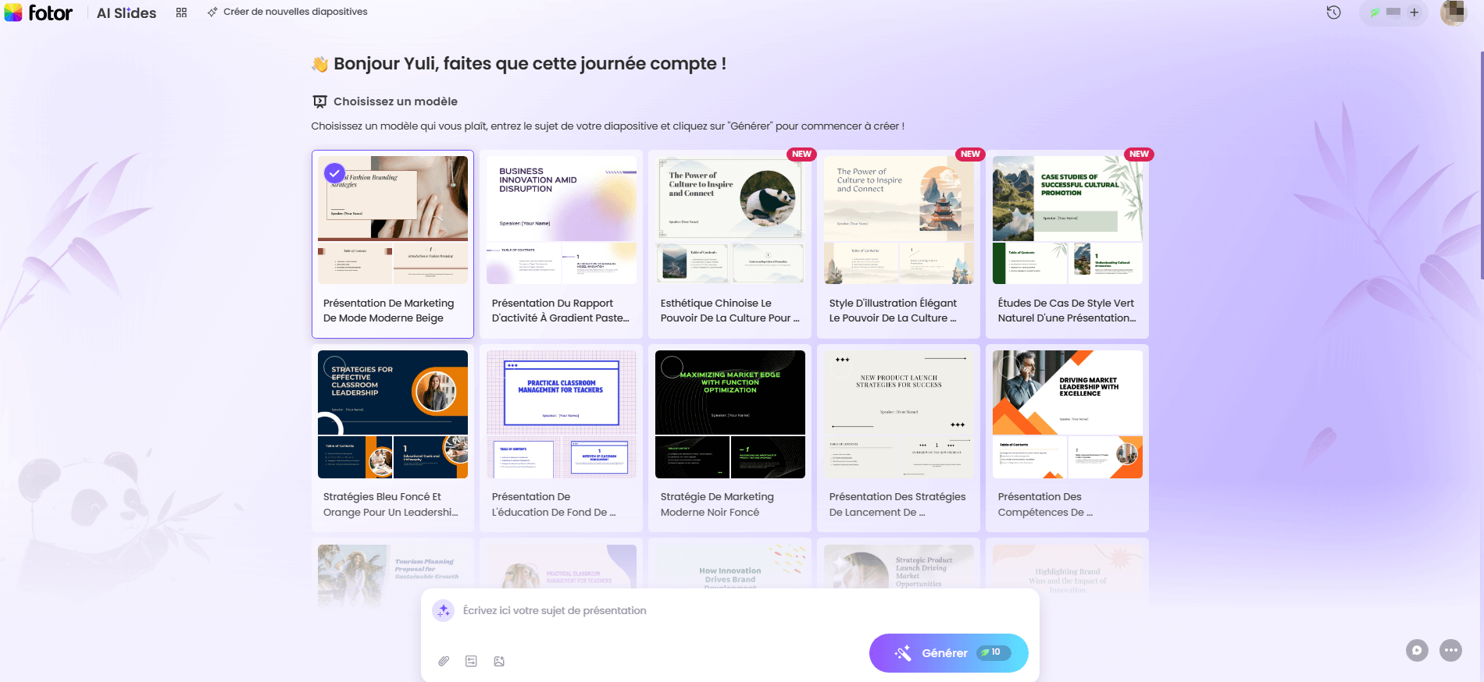The image size is (1484, 682).
Task: Select the Études De Cas Style Vert template
Action: (1067, 244)
